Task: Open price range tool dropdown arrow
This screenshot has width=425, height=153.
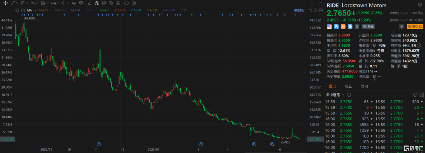Action: pyautogui.click(x=58, y=3)
